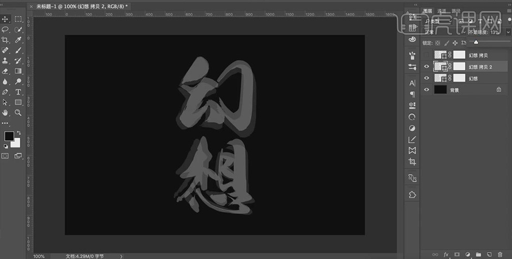This screenshot has height=259, width=512.
Task: Swap foreground and background colors
Action: click(x=19, y=133)
